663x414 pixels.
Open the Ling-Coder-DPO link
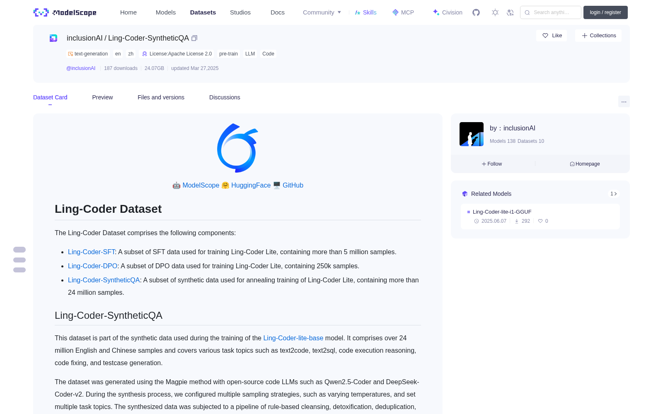[93, 266]
